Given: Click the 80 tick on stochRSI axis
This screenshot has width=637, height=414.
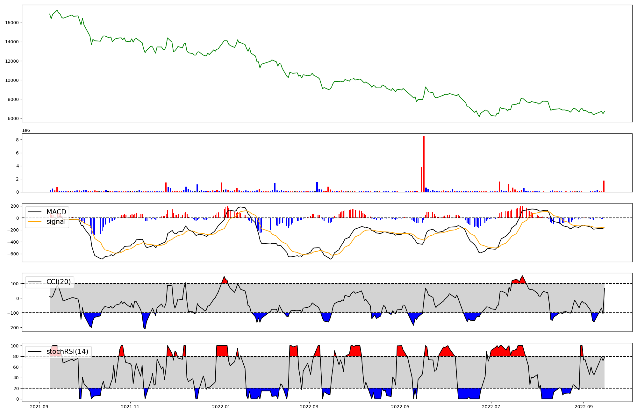Looking at the screenshot, I should coord(16,356).
